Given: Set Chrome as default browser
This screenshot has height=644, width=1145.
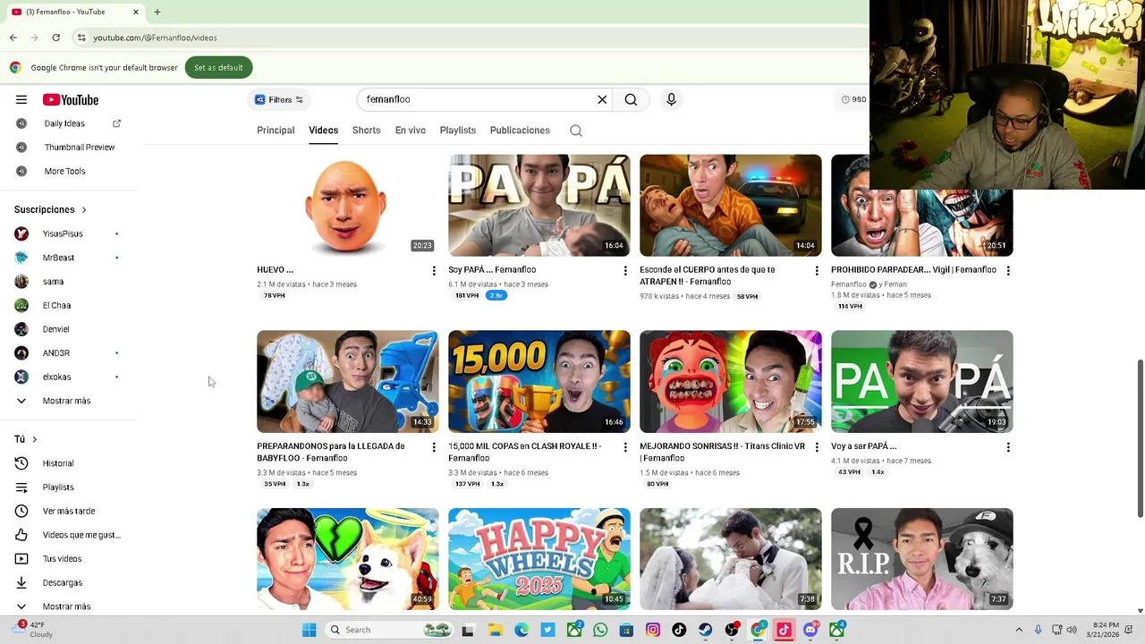Looking at the screenshot, I should pyautogui.click(x=218, y=68).
